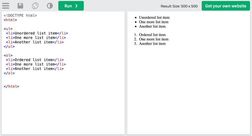This screenshot has height=136, width=252.
Task: Click Get your own website button
Action: [x=225, y=6]
